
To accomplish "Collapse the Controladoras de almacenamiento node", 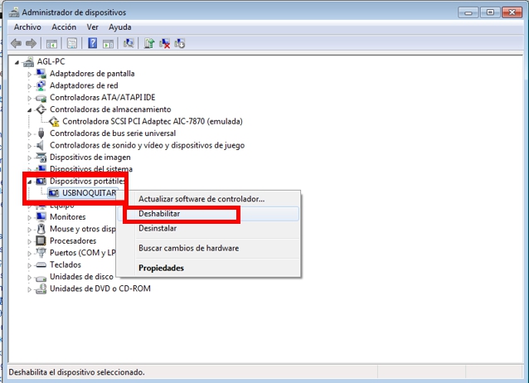I will click(x=30, y=109).
